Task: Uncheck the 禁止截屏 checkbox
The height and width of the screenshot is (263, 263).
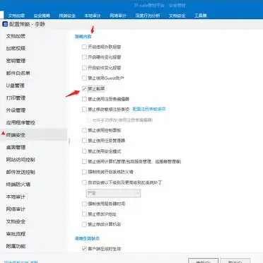Action: (x=84, y=88)
